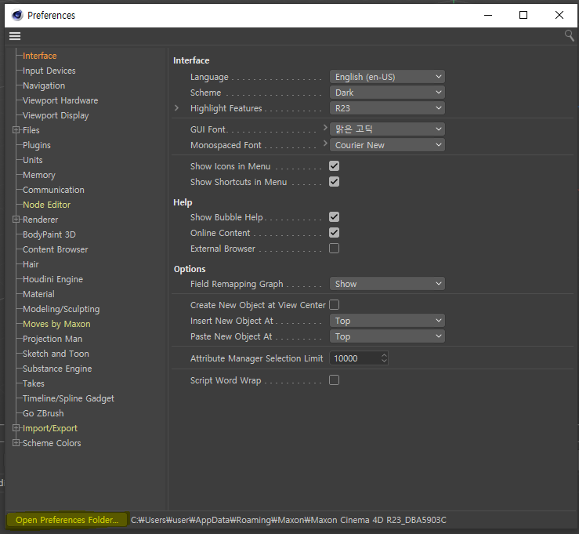Uncheck Online Content option

[x=335, y=233]
